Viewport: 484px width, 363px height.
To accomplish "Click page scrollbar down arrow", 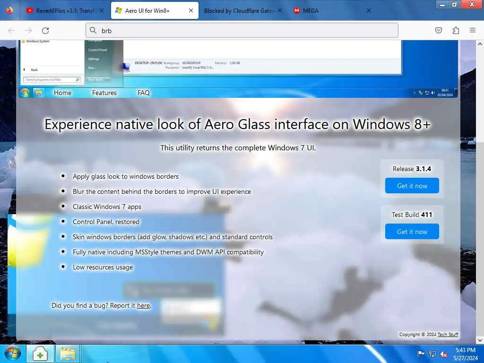I will point(480,340).
